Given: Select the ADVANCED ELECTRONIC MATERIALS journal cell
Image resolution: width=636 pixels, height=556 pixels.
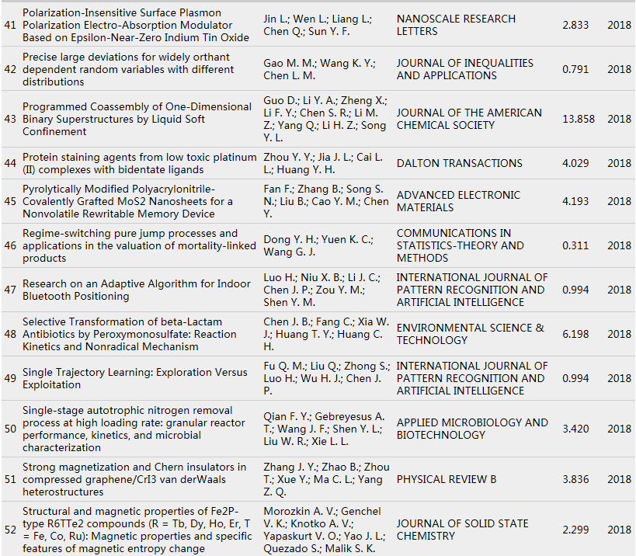Looking at the screenshot, I should point(458,201).
